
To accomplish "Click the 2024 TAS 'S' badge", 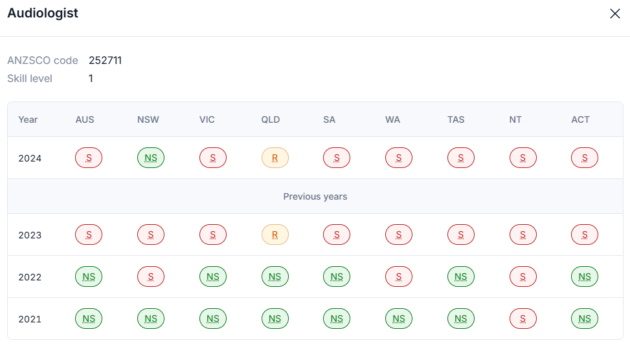I will coord(460,158).
